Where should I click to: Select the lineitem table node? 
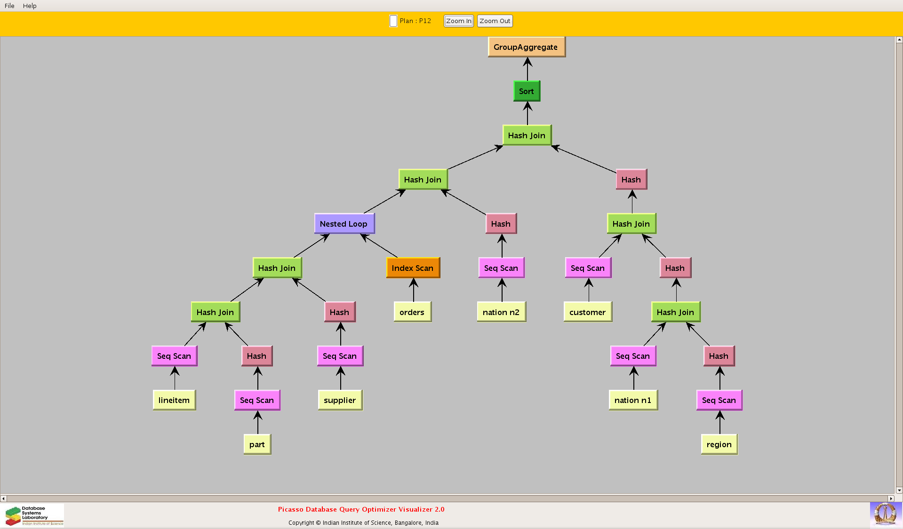click(x=174, y=400)
